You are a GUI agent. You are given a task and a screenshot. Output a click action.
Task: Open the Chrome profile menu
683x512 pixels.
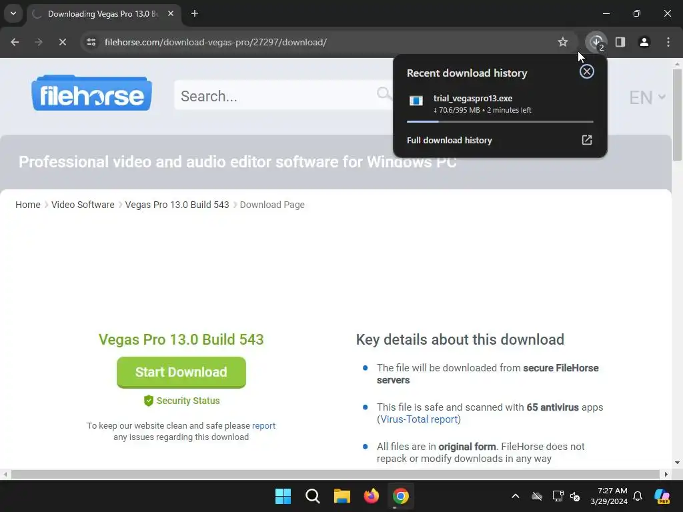coord(644,42)
